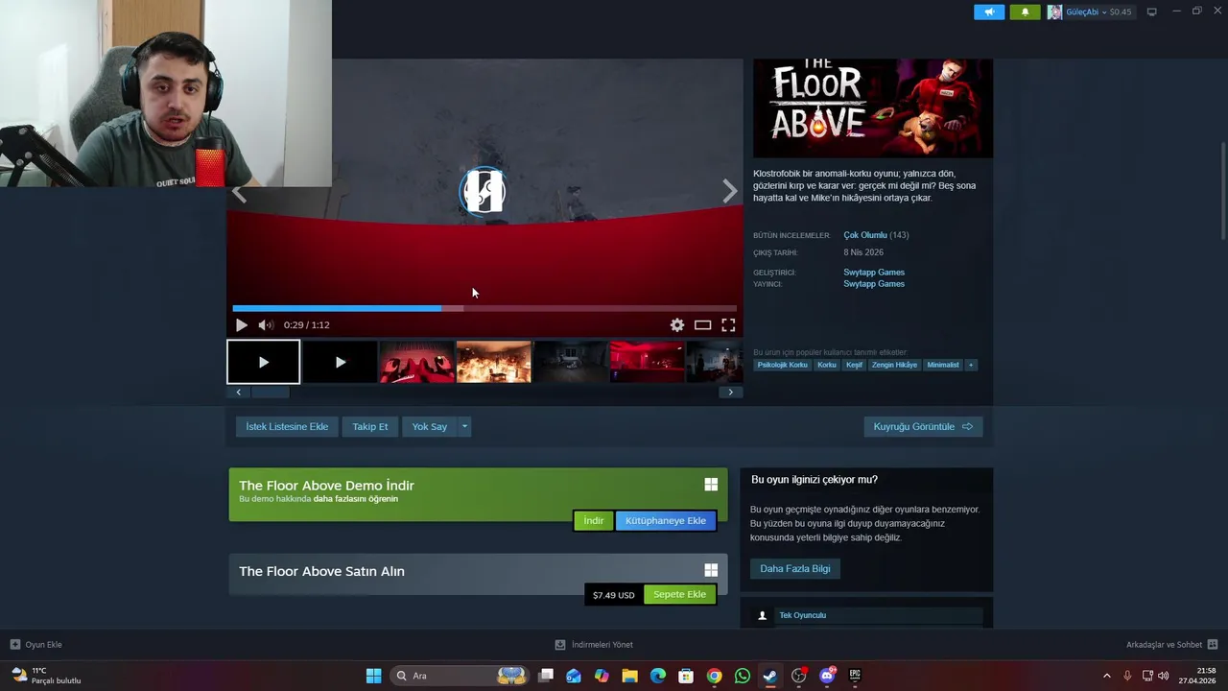Open the fire room screenshot thumbnail
Screen dimensions: 1228x691
(x=494, y=362)
